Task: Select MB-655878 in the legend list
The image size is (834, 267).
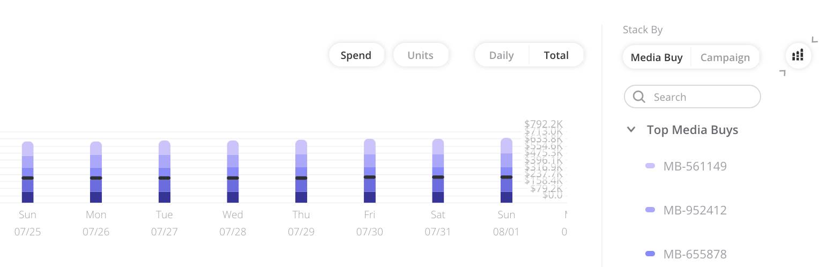Action: [x=695, y=254]
